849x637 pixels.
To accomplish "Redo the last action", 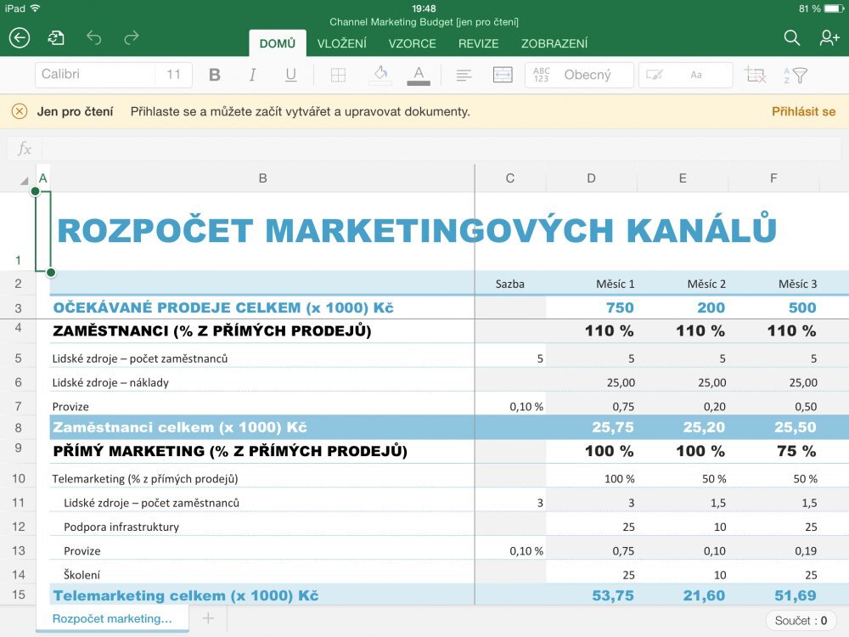I will [x=131, y=37].
